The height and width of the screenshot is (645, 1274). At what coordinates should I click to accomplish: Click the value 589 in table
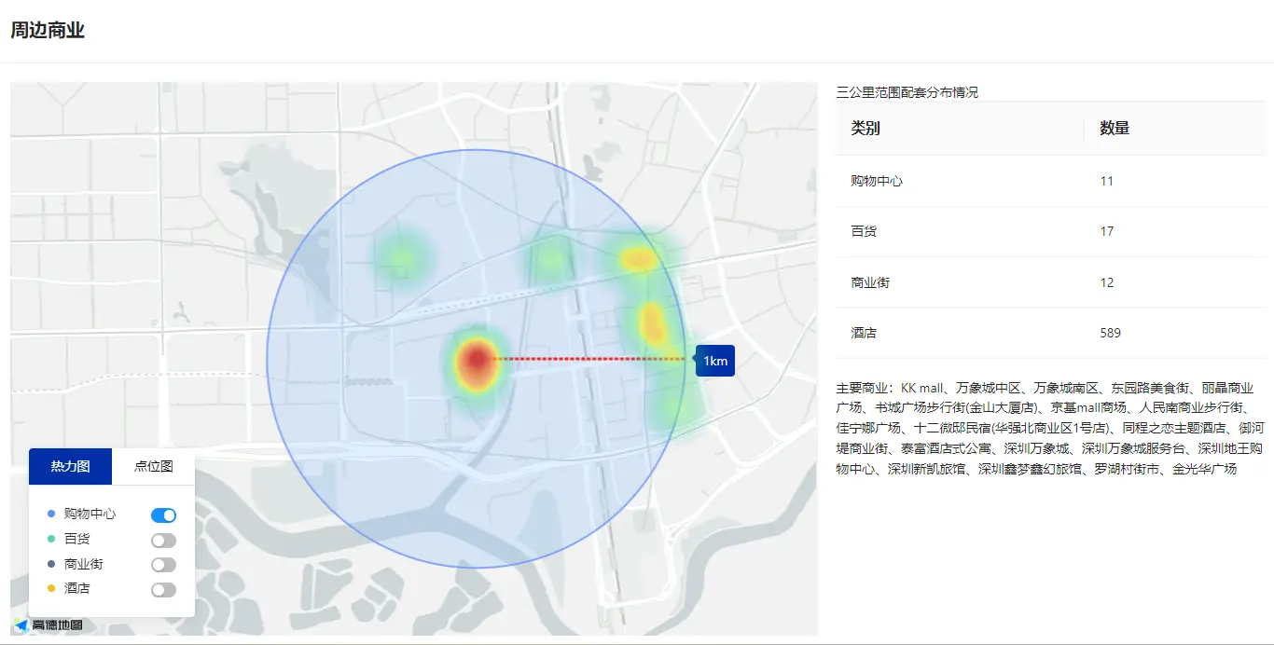1110,333
